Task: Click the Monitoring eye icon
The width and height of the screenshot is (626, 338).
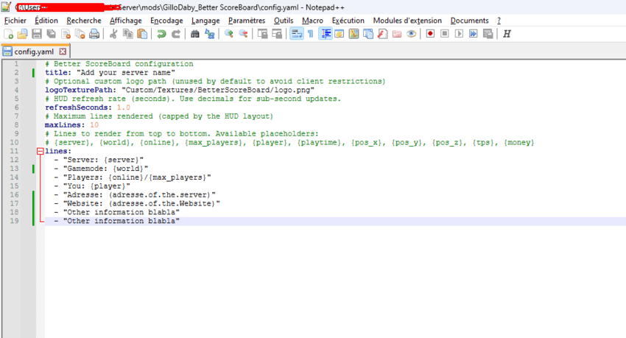Action: [412, 34]
